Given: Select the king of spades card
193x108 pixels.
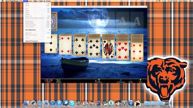Looking at the screenshot, I should [108, 49].
